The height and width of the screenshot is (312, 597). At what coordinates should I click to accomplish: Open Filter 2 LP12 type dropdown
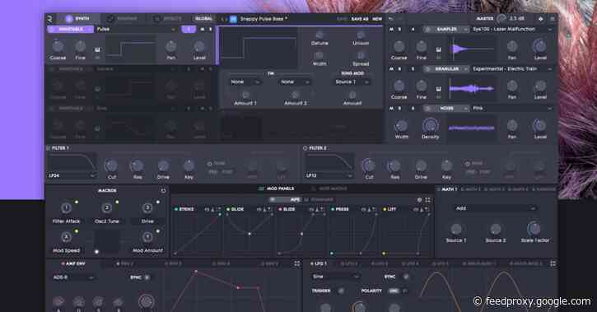pos(329,176)
